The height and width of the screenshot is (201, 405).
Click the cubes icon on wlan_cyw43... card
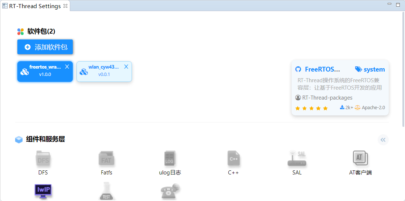(x=84, y=72)
